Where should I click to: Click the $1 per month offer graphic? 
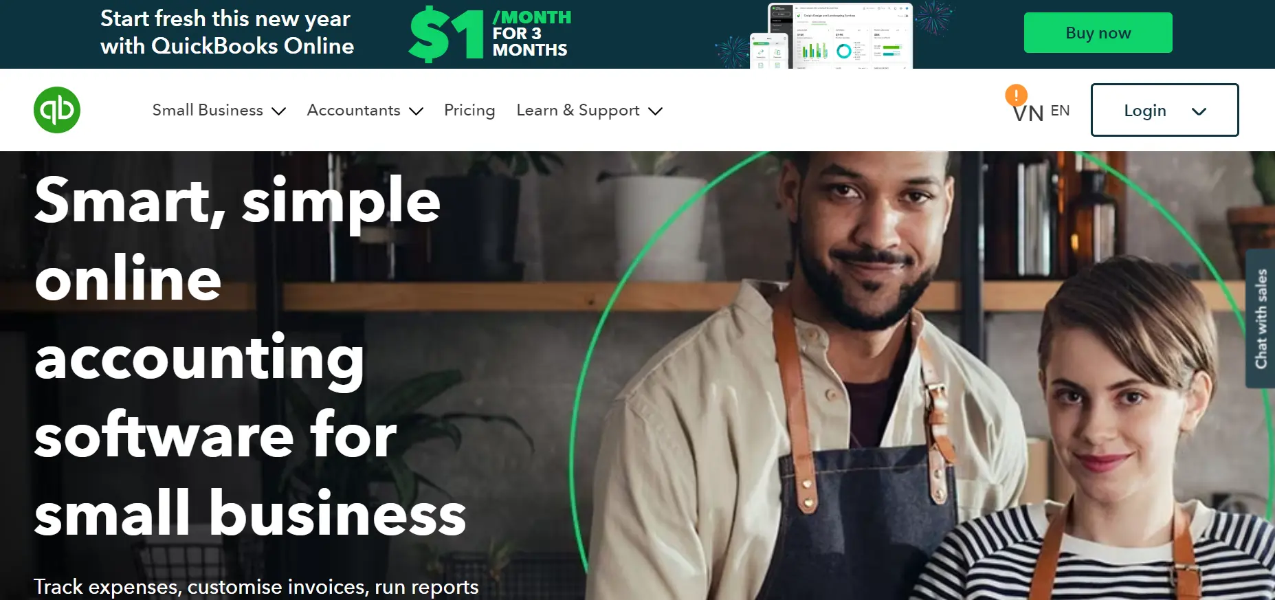(x=490, y=34)
